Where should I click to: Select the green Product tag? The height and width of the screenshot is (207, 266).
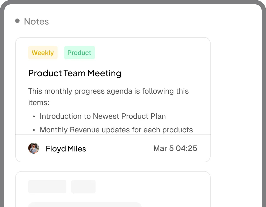(x=79, y=53)
